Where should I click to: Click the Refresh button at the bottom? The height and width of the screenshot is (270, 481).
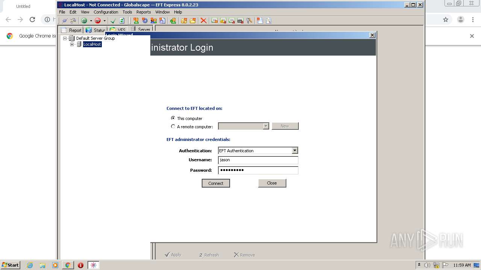tap(209, 255)
